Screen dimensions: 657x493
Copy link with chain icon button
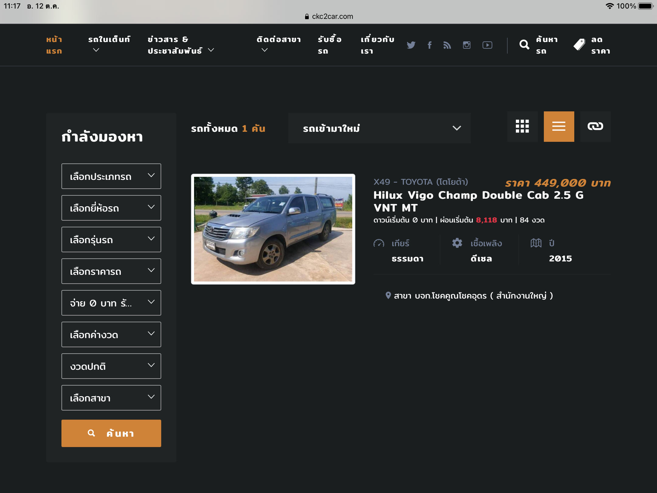pos(595,126)
